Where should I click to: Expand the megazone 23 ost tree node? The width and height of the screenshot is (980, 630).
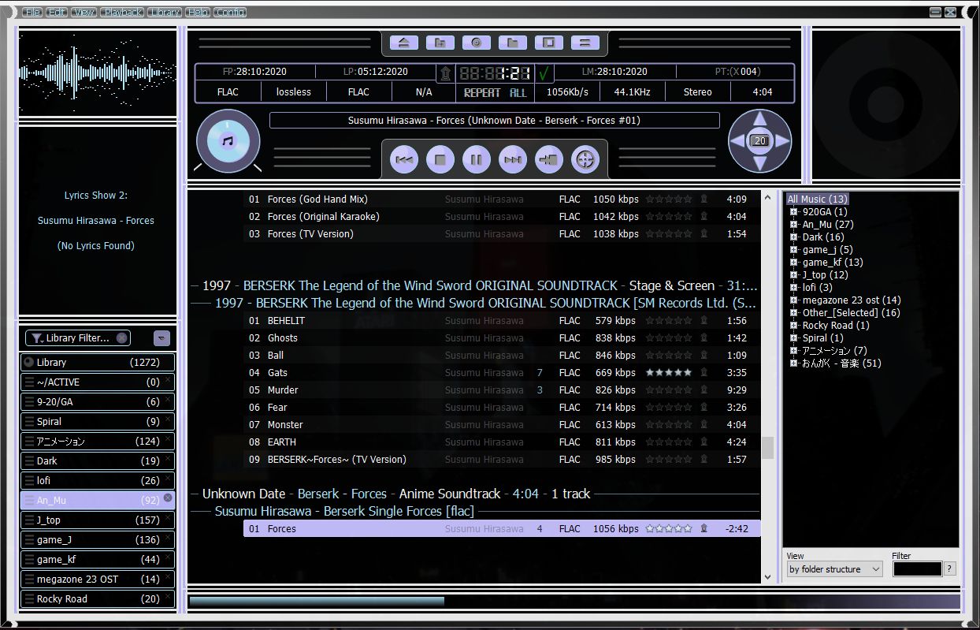tap(793, 300)
